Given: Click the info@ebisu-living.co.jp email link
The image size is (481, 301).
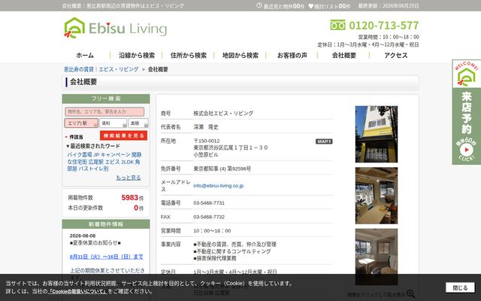Looking at the screenshot, I should tap(219, 186).
